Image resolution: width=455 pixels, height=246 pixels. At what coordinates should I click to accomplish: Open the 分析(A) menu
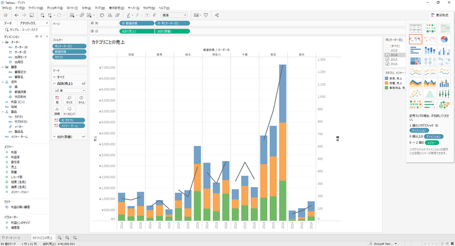coord(86,8)
